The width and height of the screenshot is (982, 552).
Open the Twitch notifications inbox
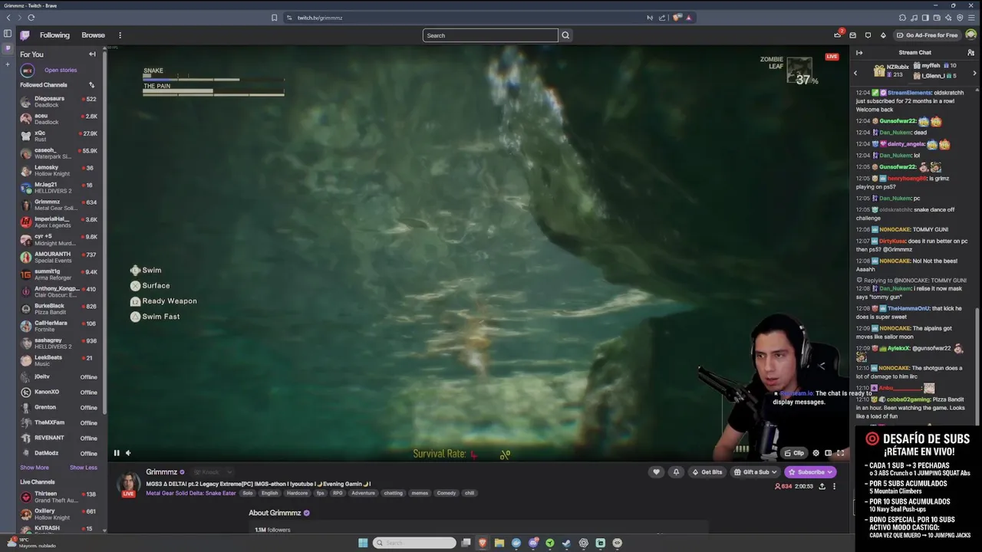tap(852, 35)
